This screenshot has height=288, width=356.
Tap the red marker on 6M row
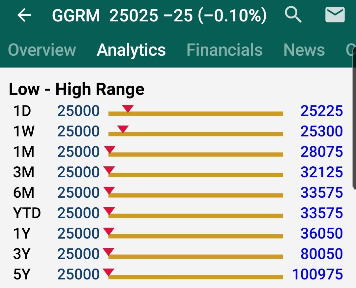pyautogui.click(x=109, y=190)
